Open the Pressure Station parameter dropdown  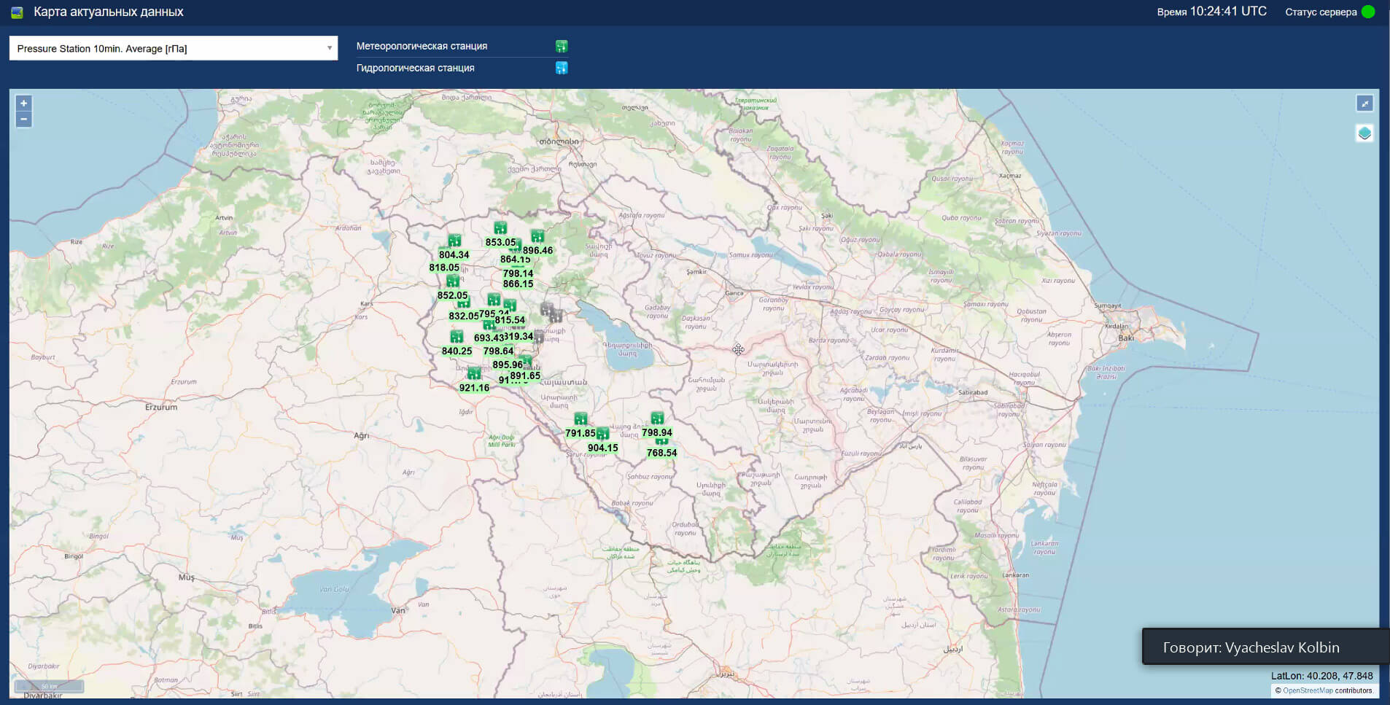point(173,49)
